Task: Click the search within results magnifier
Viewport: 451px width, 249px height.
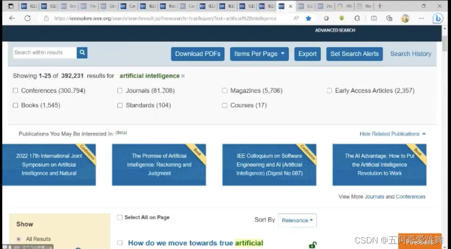Action: [82, 52]
